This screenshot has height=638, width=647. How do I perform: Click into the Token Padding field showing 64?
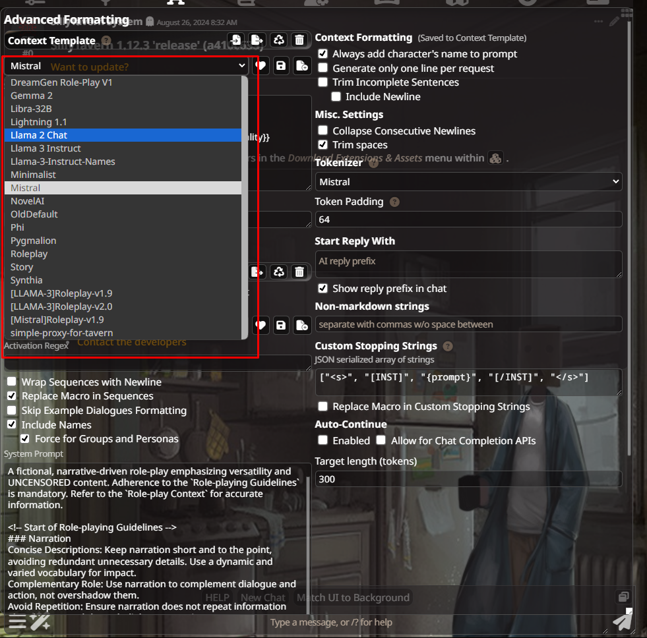(x=468, y=219)
